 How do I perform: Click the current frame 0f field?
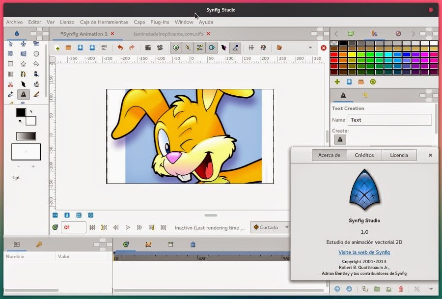click(73, 227)
